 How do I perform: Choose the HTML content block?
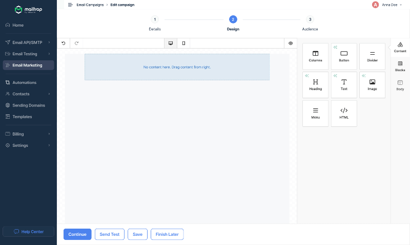[x=344, y=113]
